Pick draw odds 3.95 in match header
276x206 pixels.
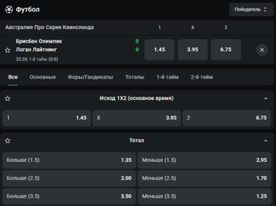pyautogui.click(x=192, y=50)
